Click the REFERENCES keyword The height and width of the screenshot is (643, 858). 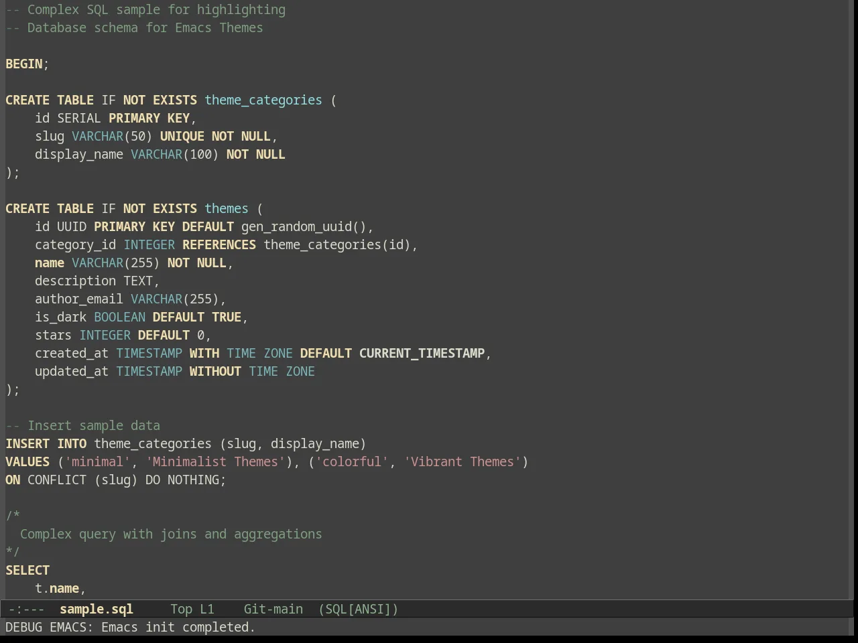click(219, 245)
